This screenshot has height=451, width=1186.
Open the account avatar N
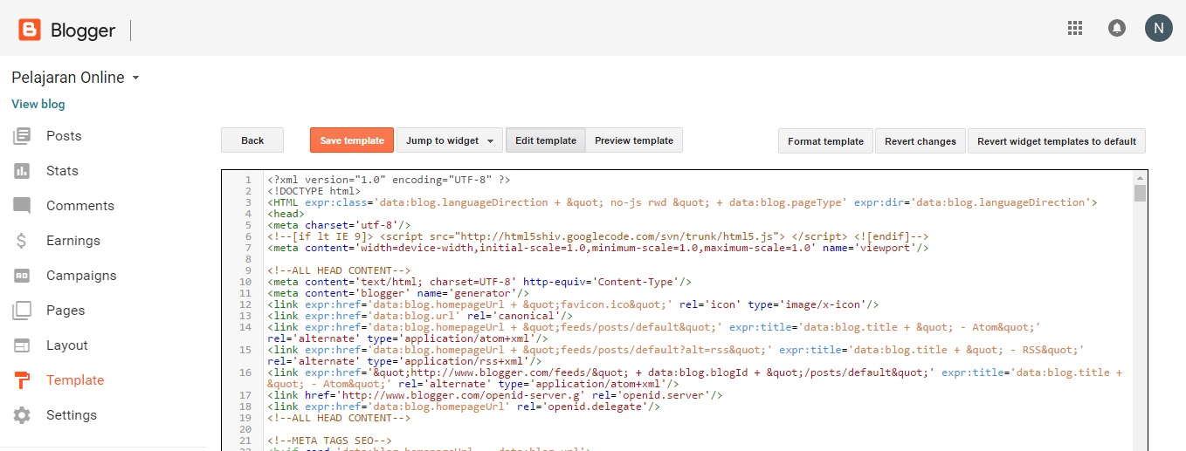(x=1159, y=28)
